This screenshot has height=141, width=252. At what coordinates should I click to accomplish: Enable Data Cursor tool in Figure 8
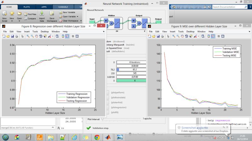click(x=45, y=36)
